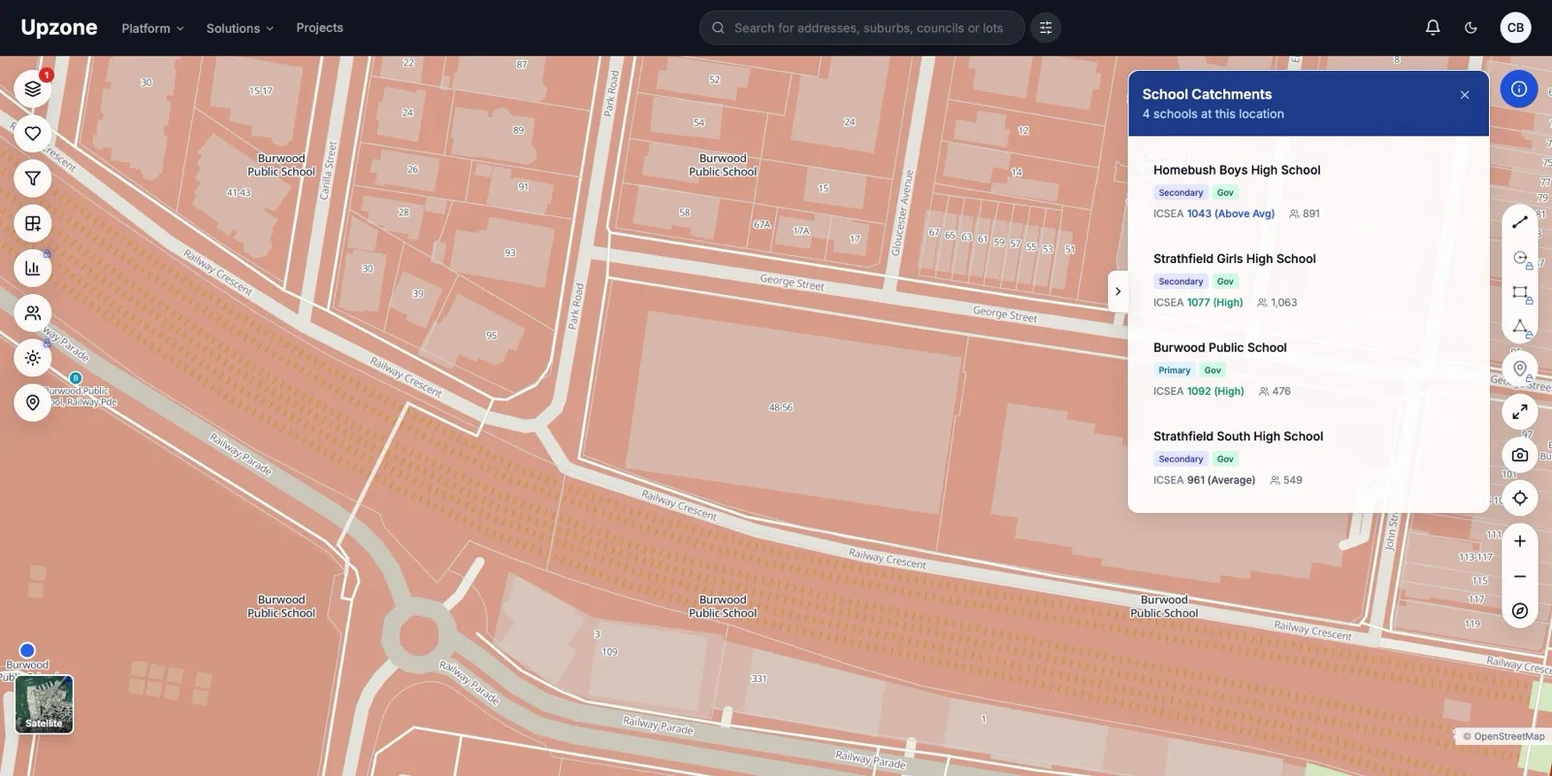
Task: Zoom out on the map
Action: pos(1520,576)
